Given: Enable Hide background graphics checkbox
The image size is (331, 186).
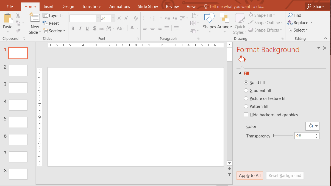Looking at the screenshot, I should click(246, 115).
